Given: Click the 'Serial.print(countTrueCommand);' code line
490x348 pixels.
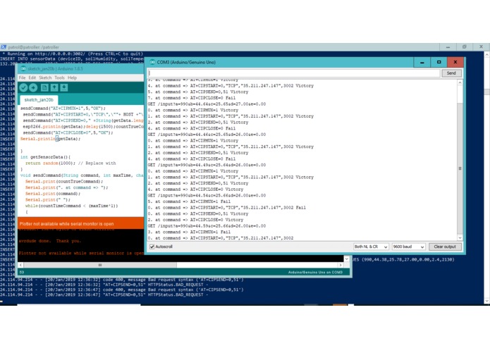Looking at the screenshot, I should [x=64, y=181].
